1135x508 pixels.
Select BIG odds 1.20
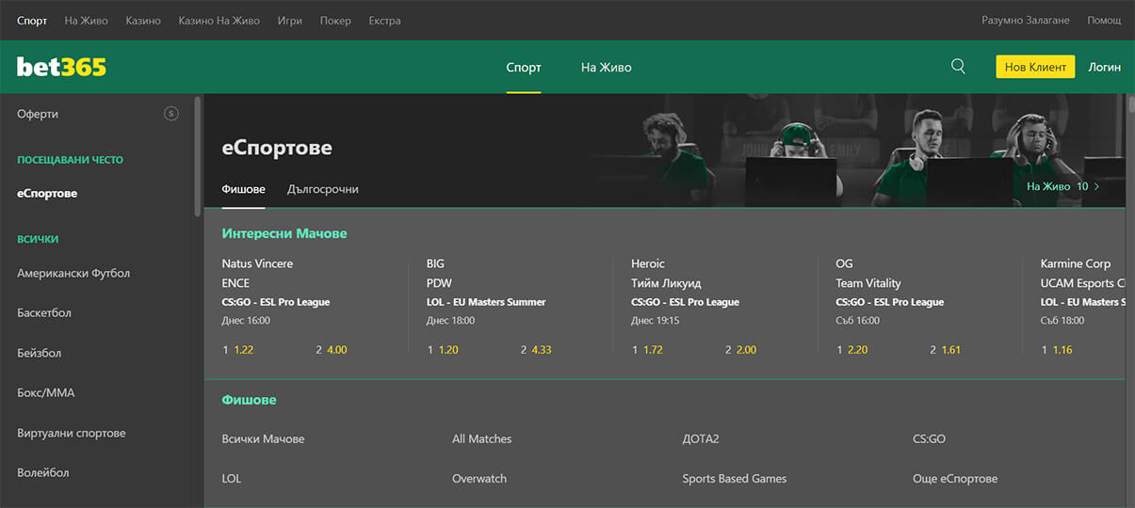click(443, 350)
